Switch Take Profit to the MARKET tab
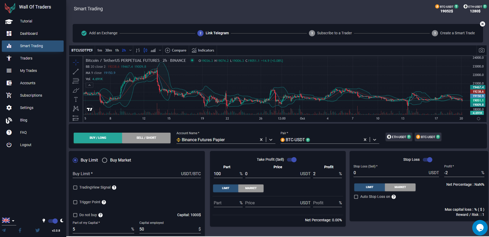 251,188
